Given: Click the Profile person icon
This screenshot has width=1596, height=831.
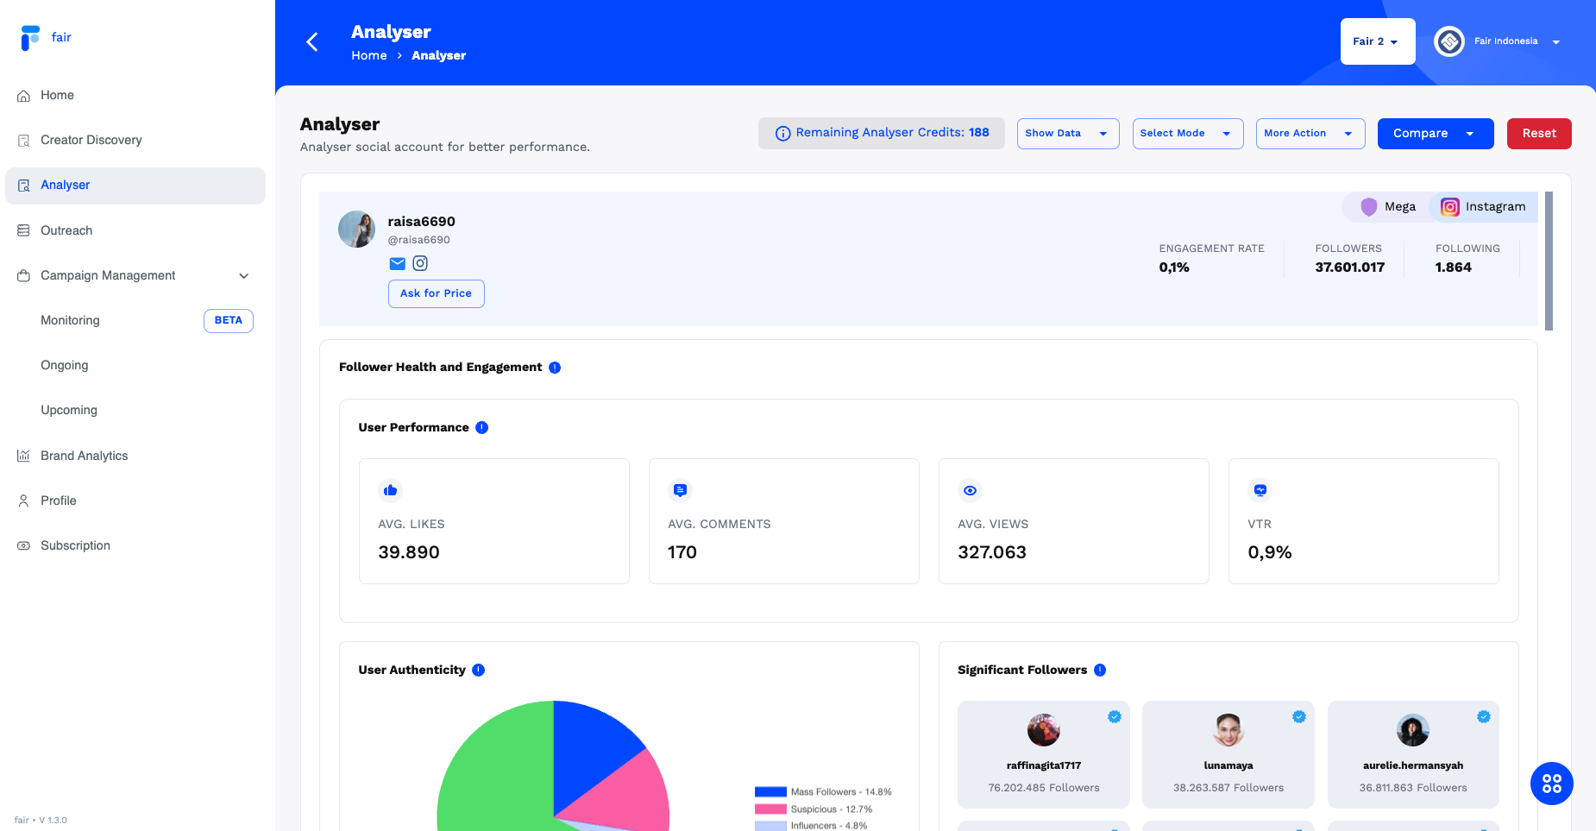Looking at the screenshot, I should [23, 500].
